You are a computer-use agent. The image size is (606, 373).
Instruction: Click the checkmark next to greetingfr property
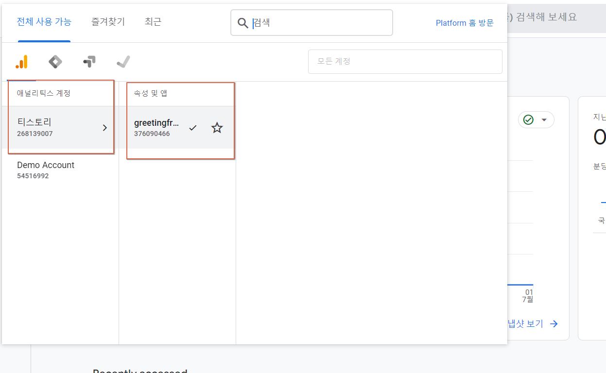[193, 128]
